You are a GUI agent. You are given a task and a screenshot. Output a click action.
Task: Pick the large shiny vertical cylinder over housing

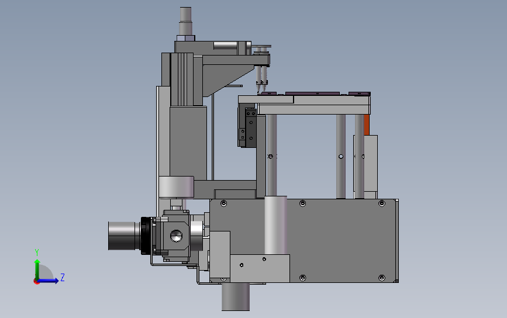click(275, 225)
